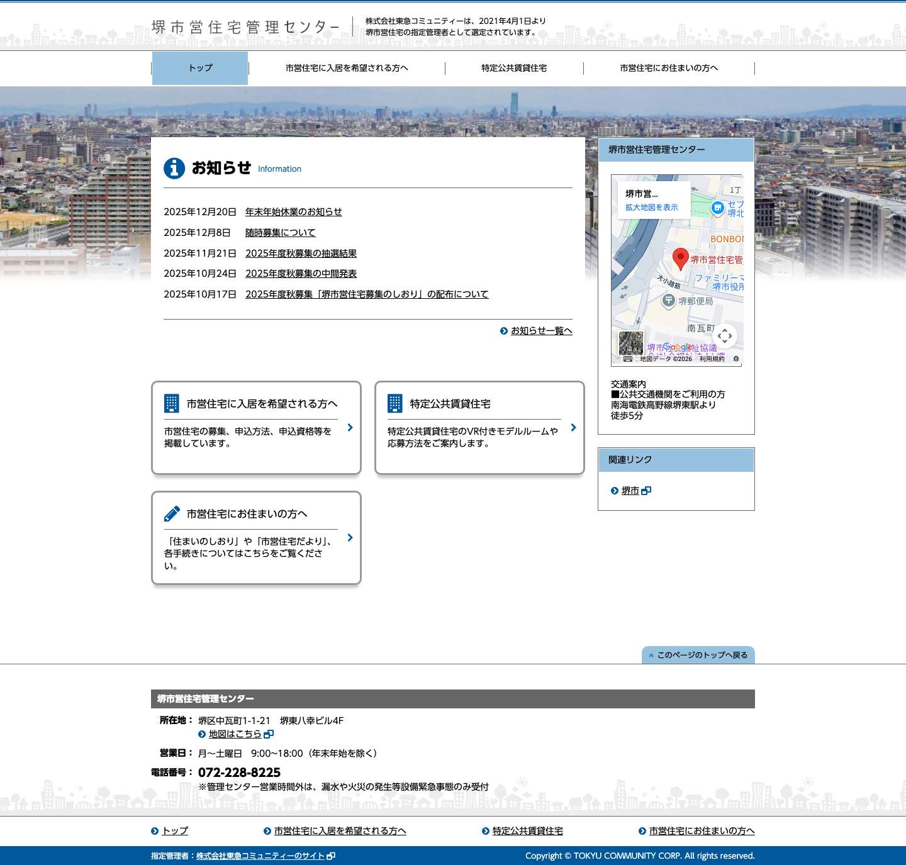
Task: Open the 堺市 related link
Action: [x=630, y=490]
